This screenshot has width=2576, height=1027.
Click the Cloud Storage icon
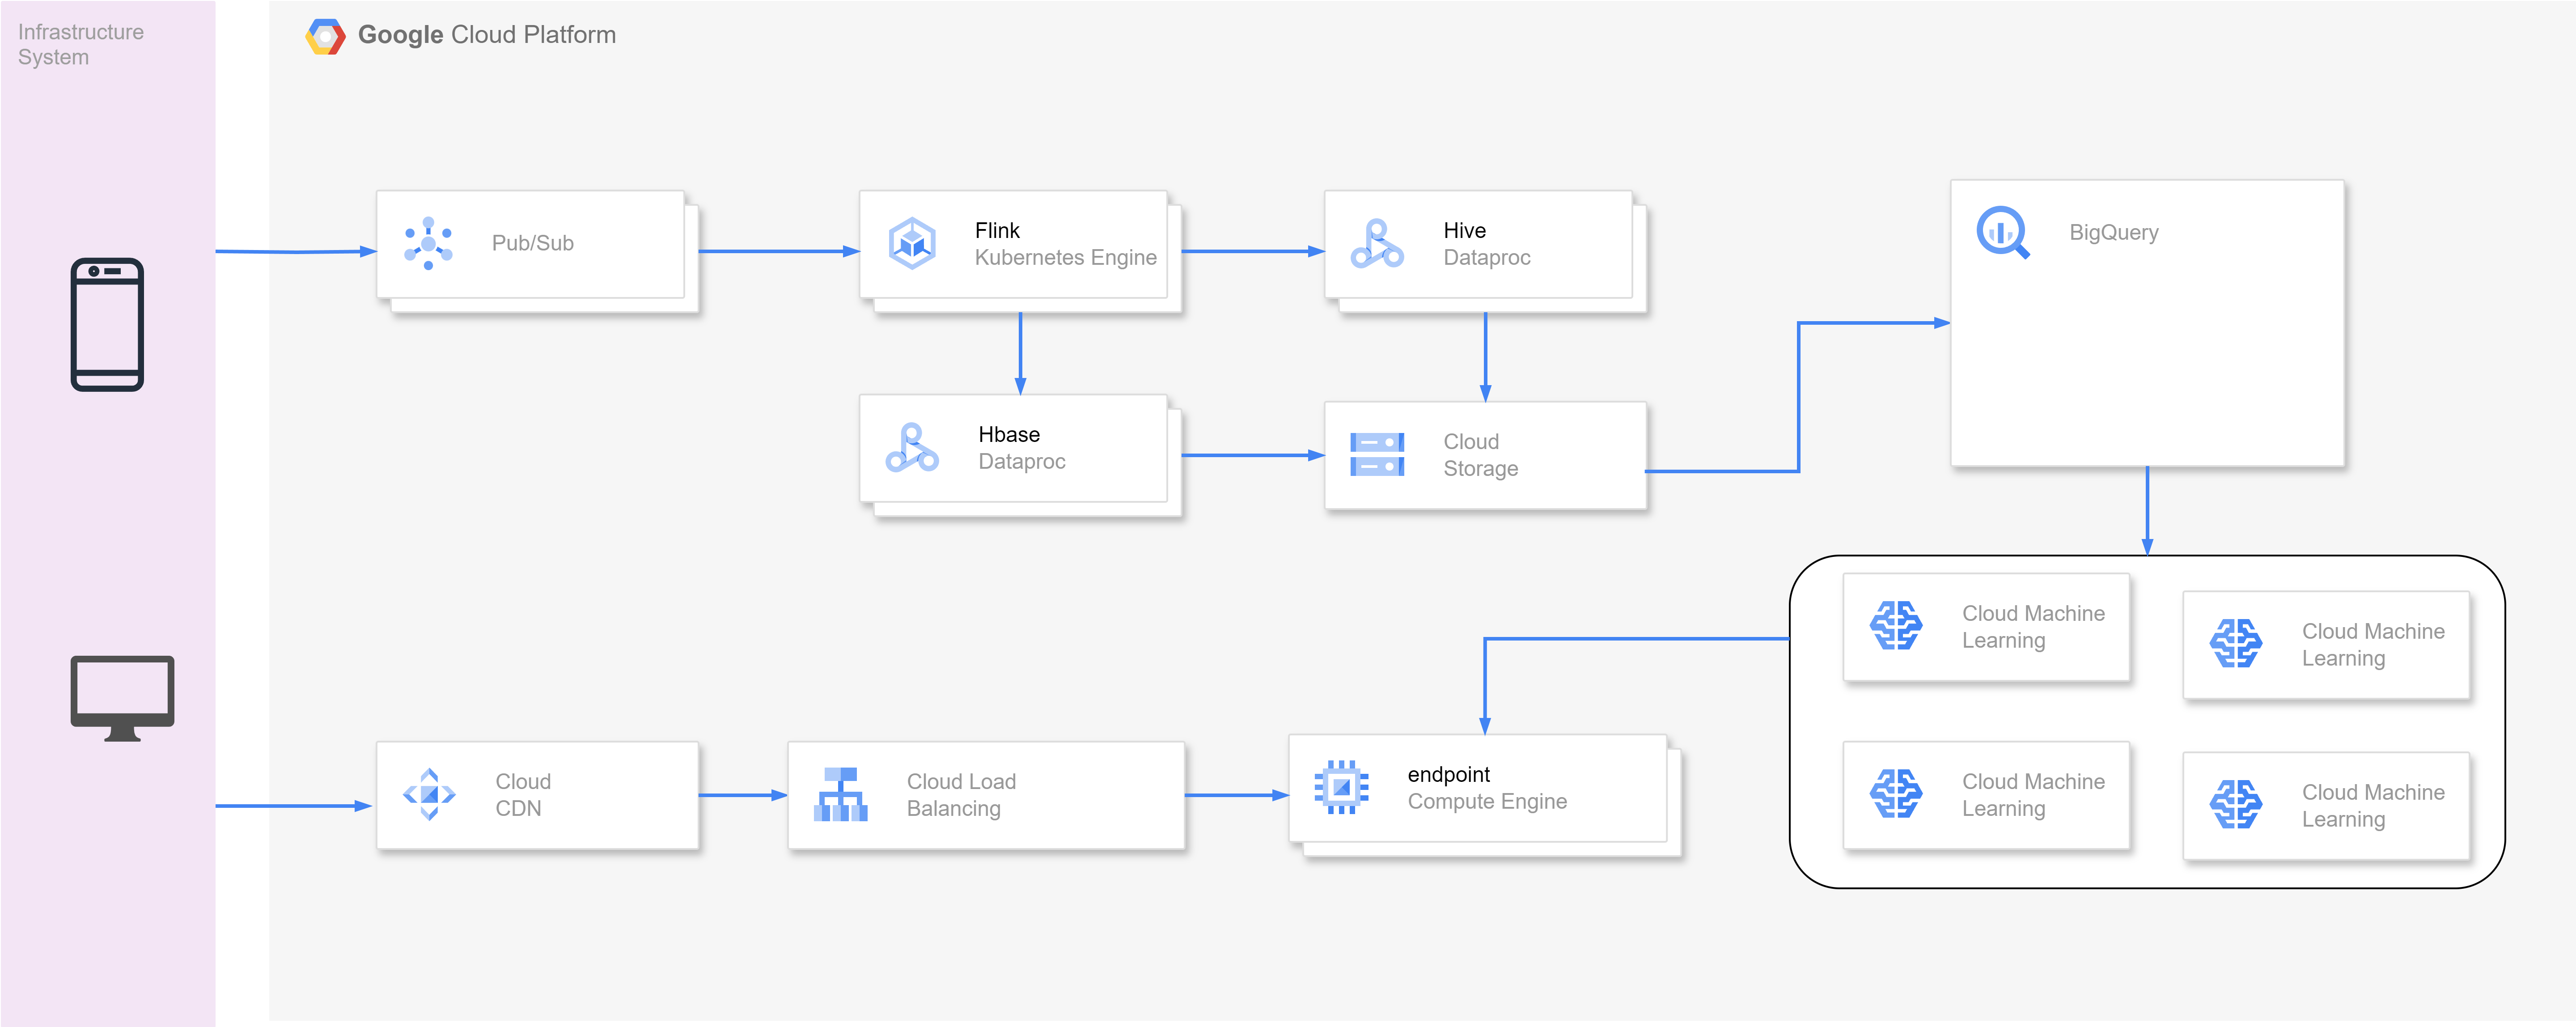coord(1377,454)
